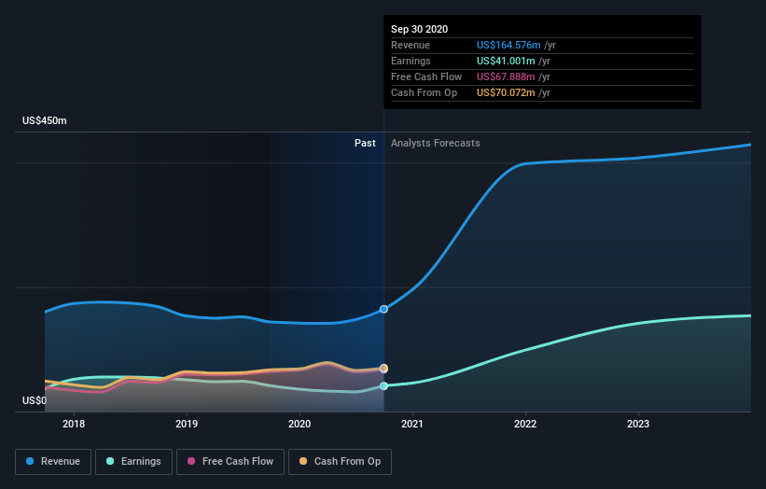Click the blue Revenue data point marker
The image size is (766, 489).
[x=384, y=309]
